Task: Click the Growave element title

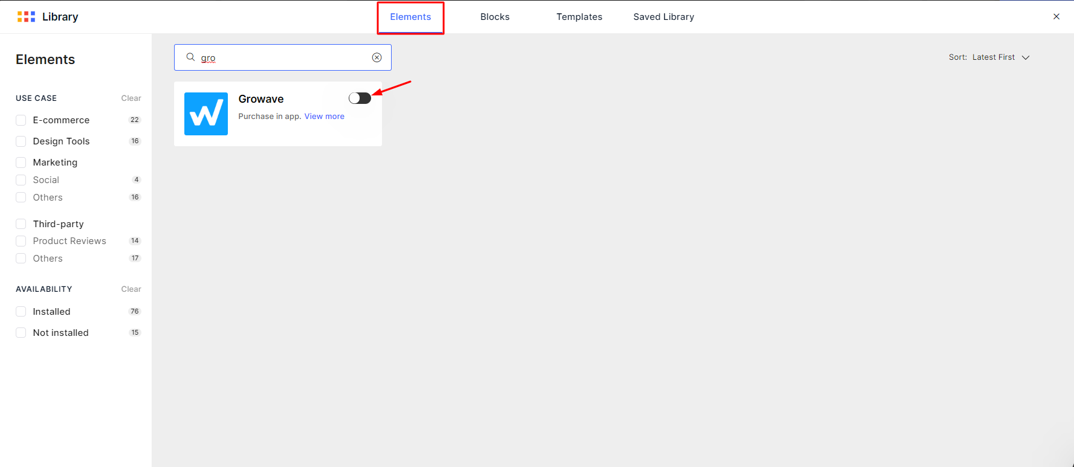Action: [261, 99]
